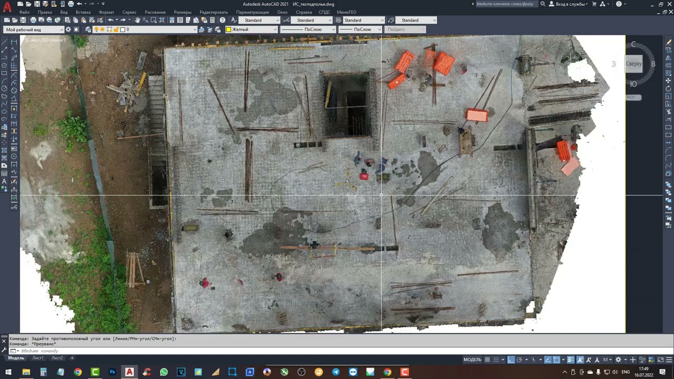Viewport: 674px width, 379px height.
Task: Click the Undo arrow in the standard toolbar
Action: point(111,20)
